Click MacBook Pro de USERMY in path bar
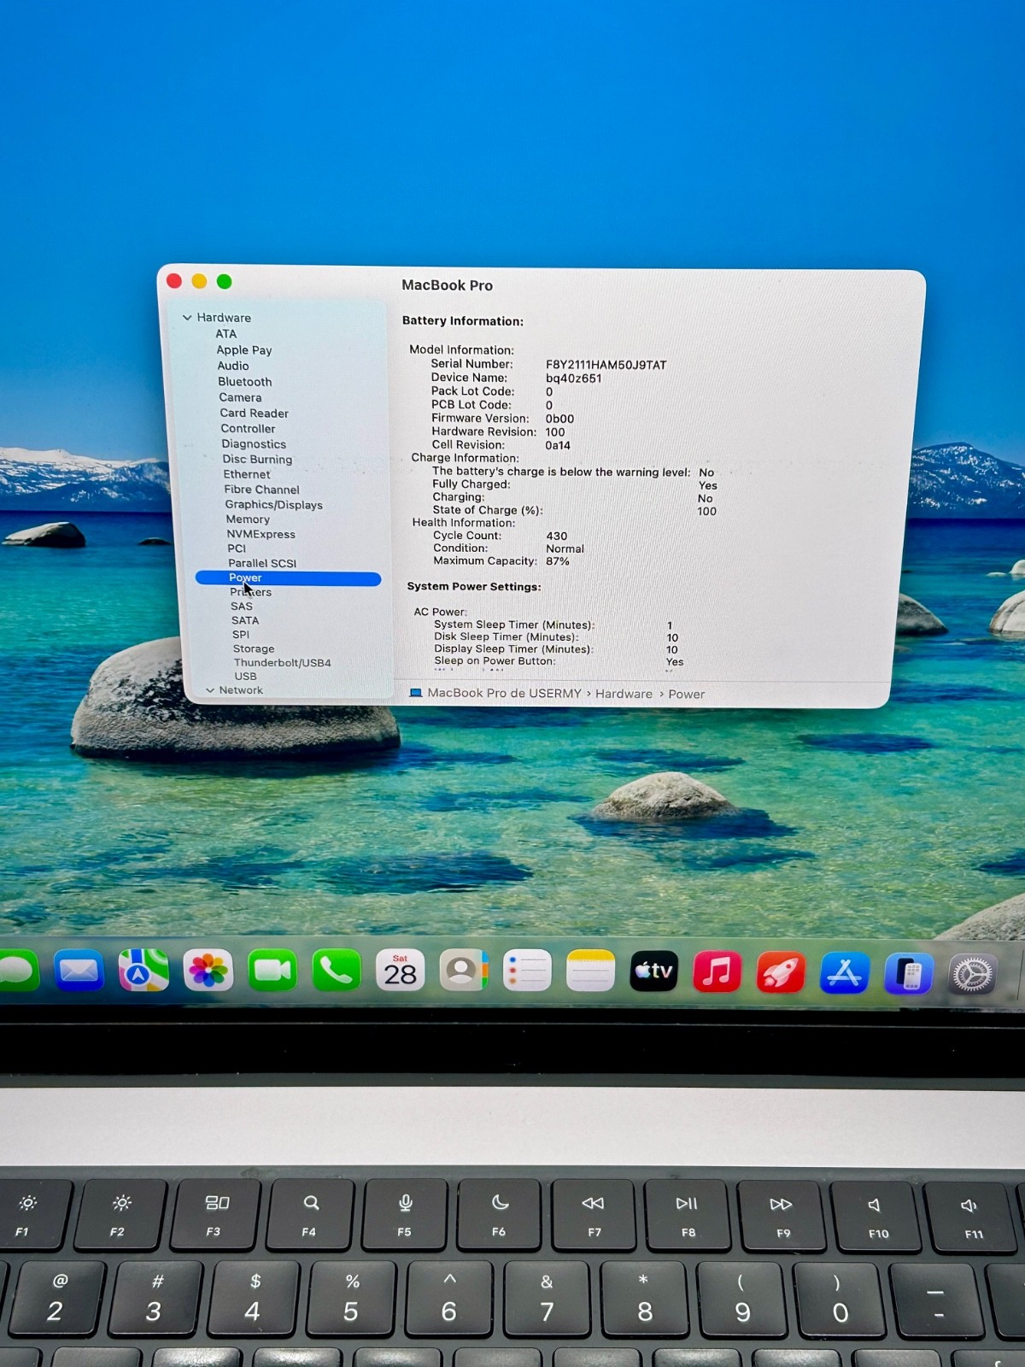Image resolution: width=1025 pixels, height=1367 pixels. point(504,693)
